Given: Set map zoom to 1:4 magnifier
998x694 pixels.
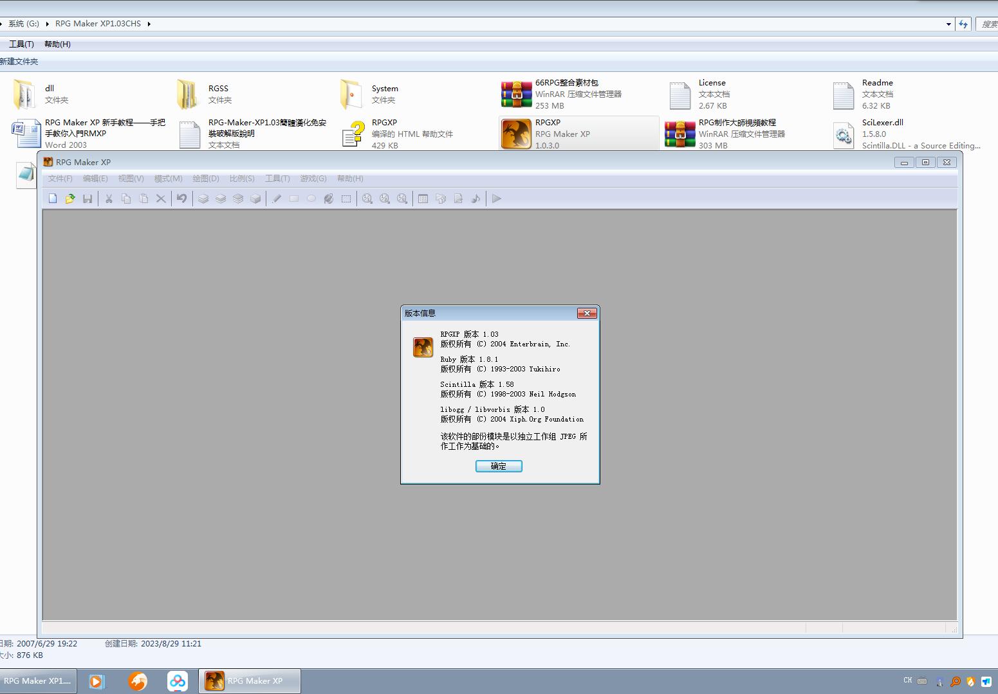Looking at the screenshot, I should (x=402, y=199).
